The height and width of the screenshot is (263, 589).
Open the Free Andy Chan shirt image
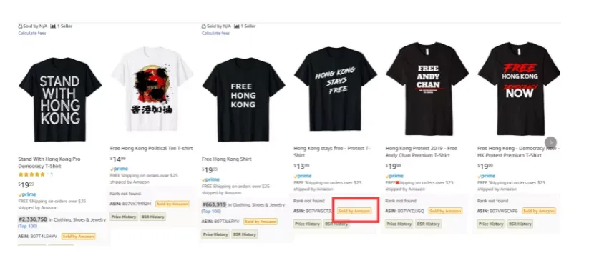pyautogui.click(x=427, y=89)
